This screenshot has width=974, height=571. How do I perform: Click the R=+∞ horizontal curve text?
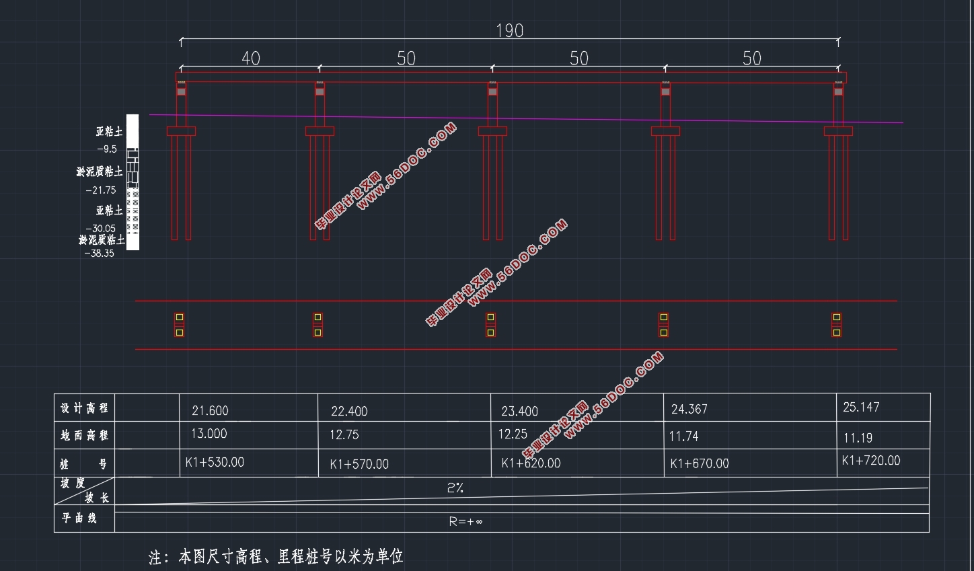(465, 521)
